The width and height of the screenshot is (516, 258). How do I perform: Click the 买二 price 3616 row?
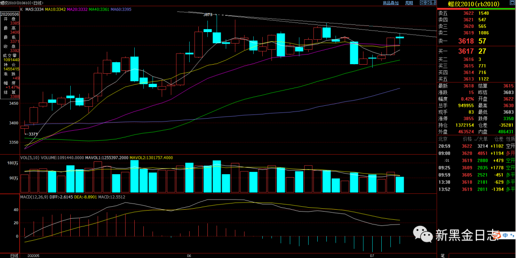(476, 59)
